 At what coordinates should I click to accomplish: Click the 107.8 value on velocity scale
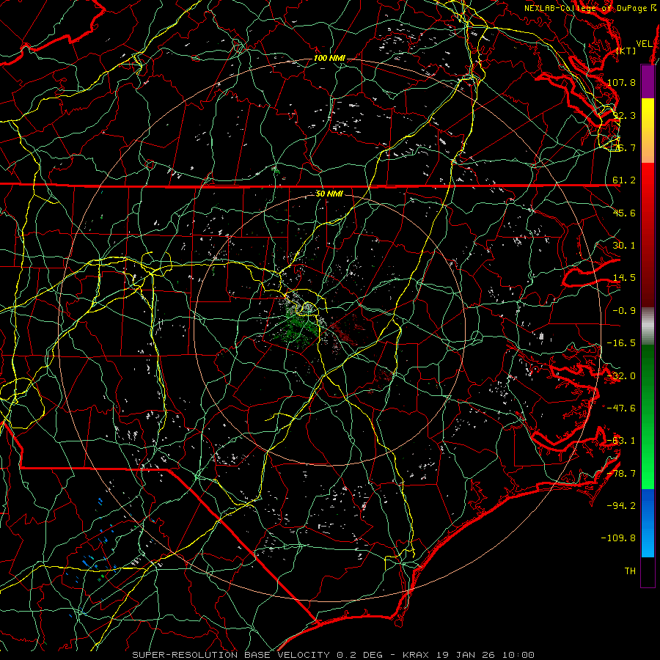[621, 82]
